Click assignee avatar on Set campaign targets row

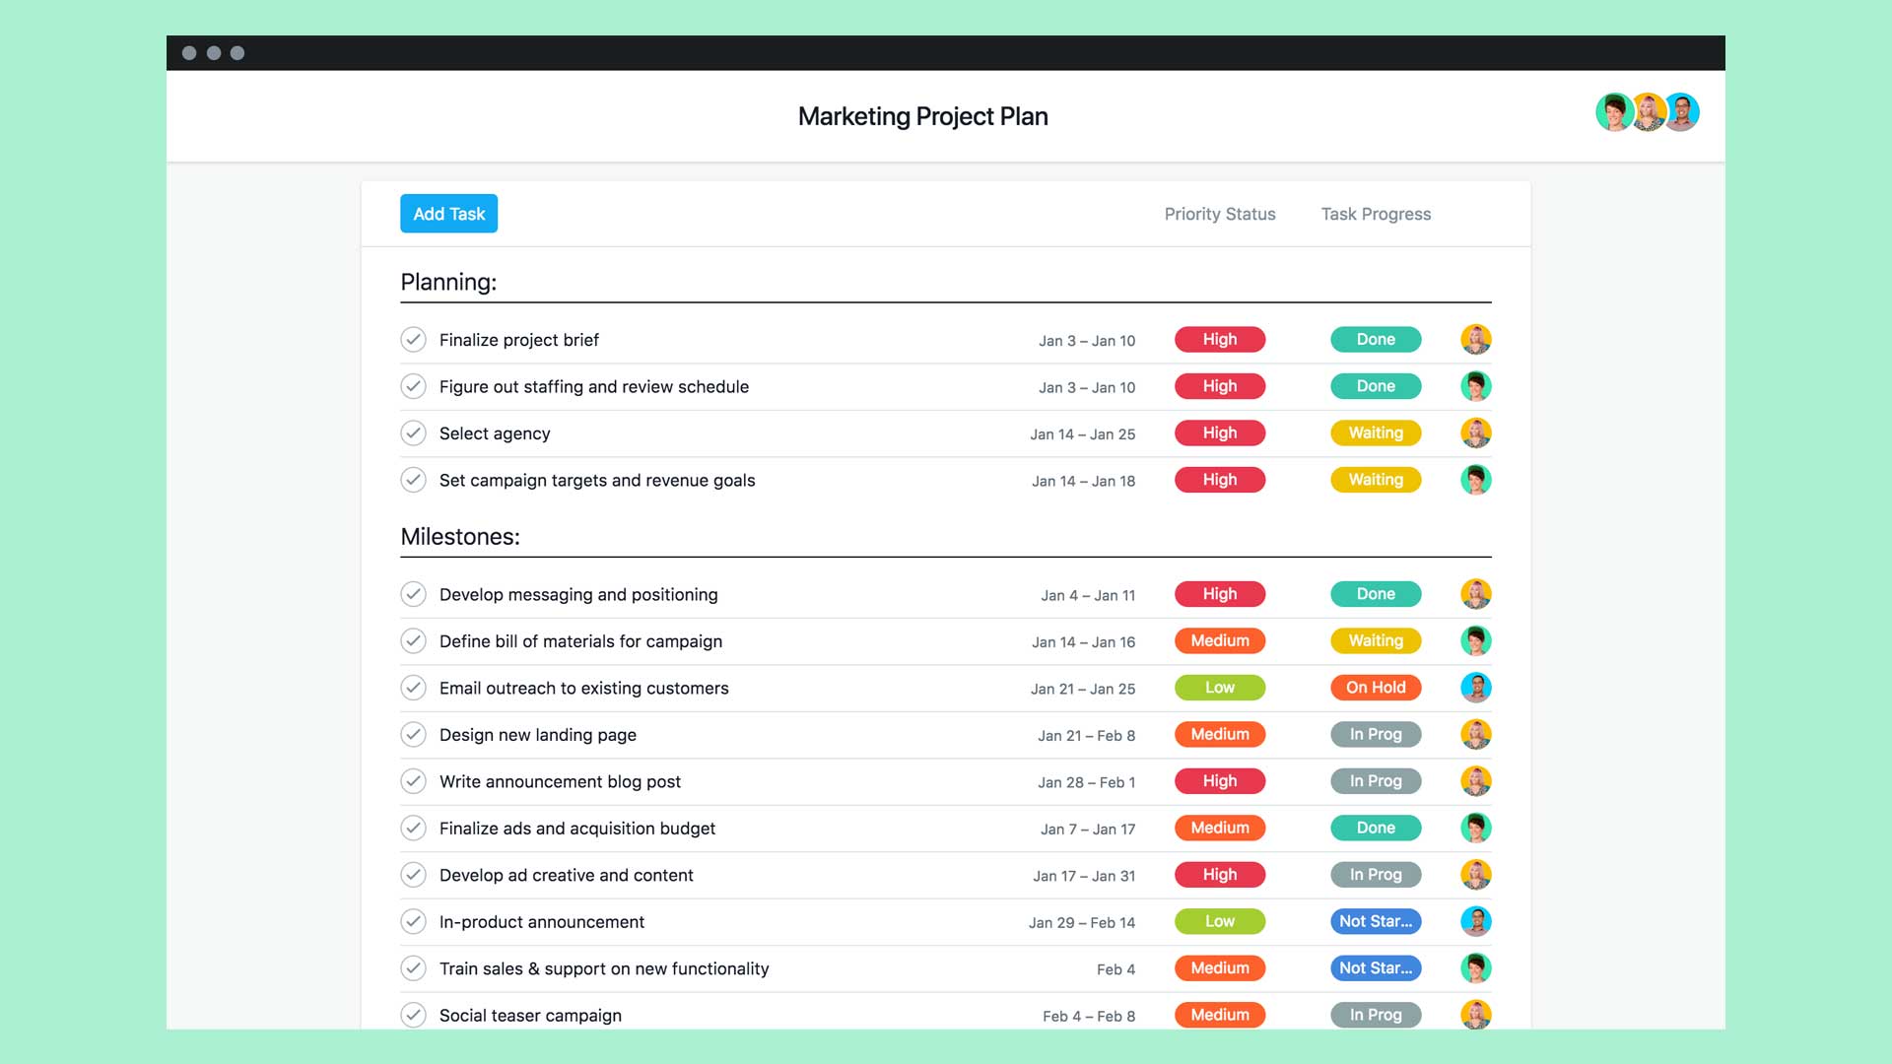pyautogui.click(x=1475, y=480)
